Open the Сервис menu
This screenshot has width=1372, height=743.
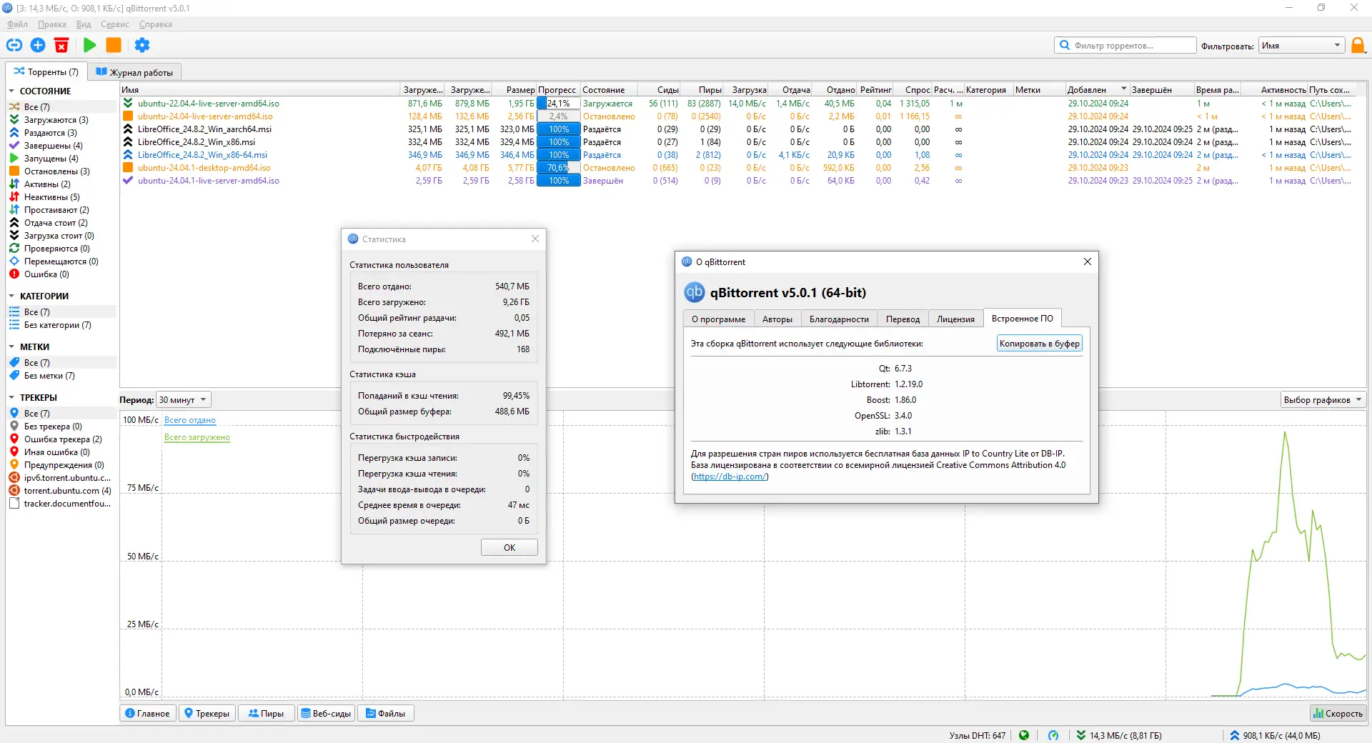pyautogui.click(x=115, y=24)
